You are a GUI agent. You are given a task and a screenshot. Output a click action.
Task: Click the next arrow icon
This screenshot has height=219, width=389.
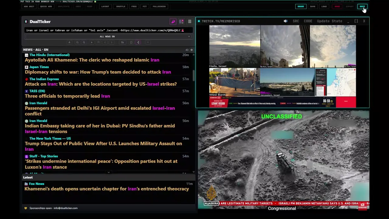point(112,42)
